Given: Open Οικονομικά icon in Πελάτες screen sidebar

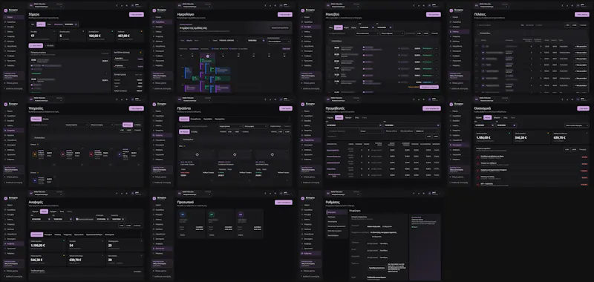Looking at the screenshot, I should point(451,51).
